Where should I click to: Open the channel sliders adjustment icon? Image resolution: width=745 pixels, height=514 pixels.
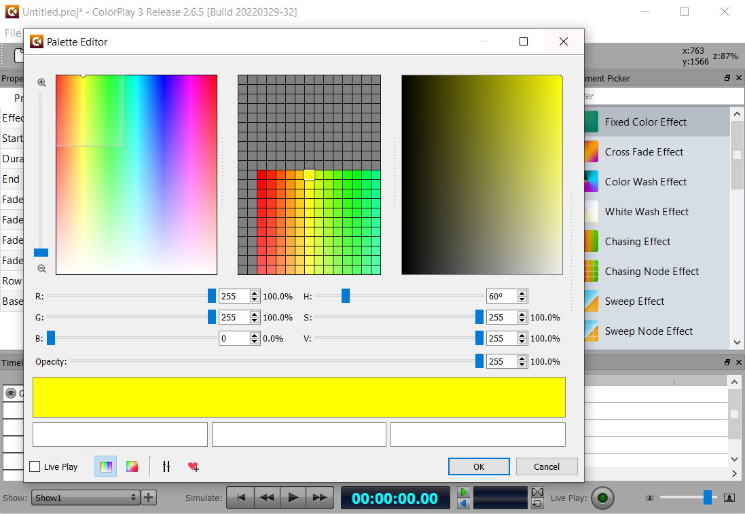point(166,466)
